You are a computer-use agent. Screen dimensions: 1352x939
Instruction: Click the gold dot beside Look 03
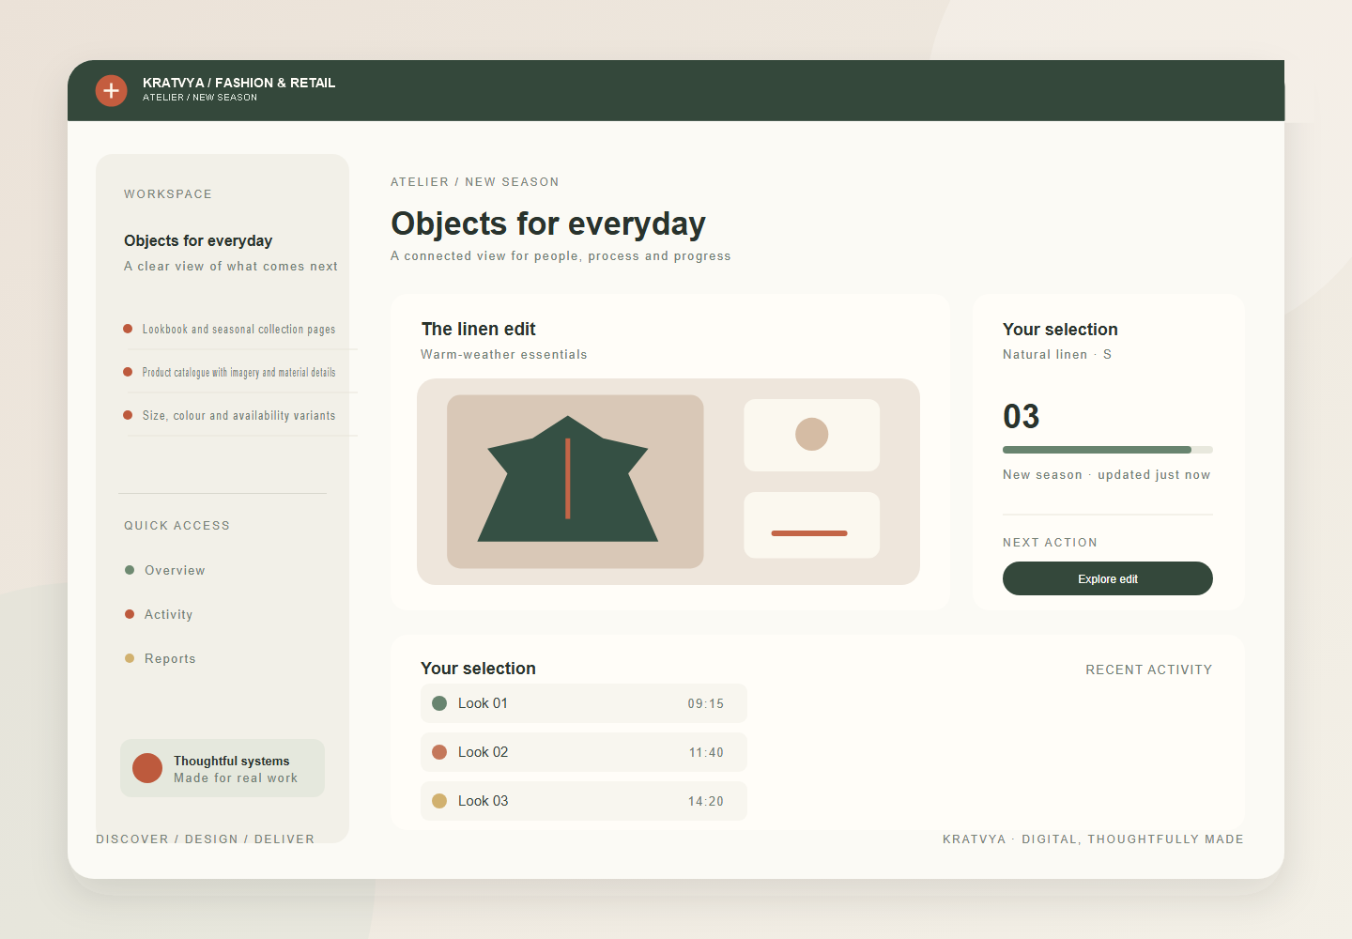click(x=439, y=801)
